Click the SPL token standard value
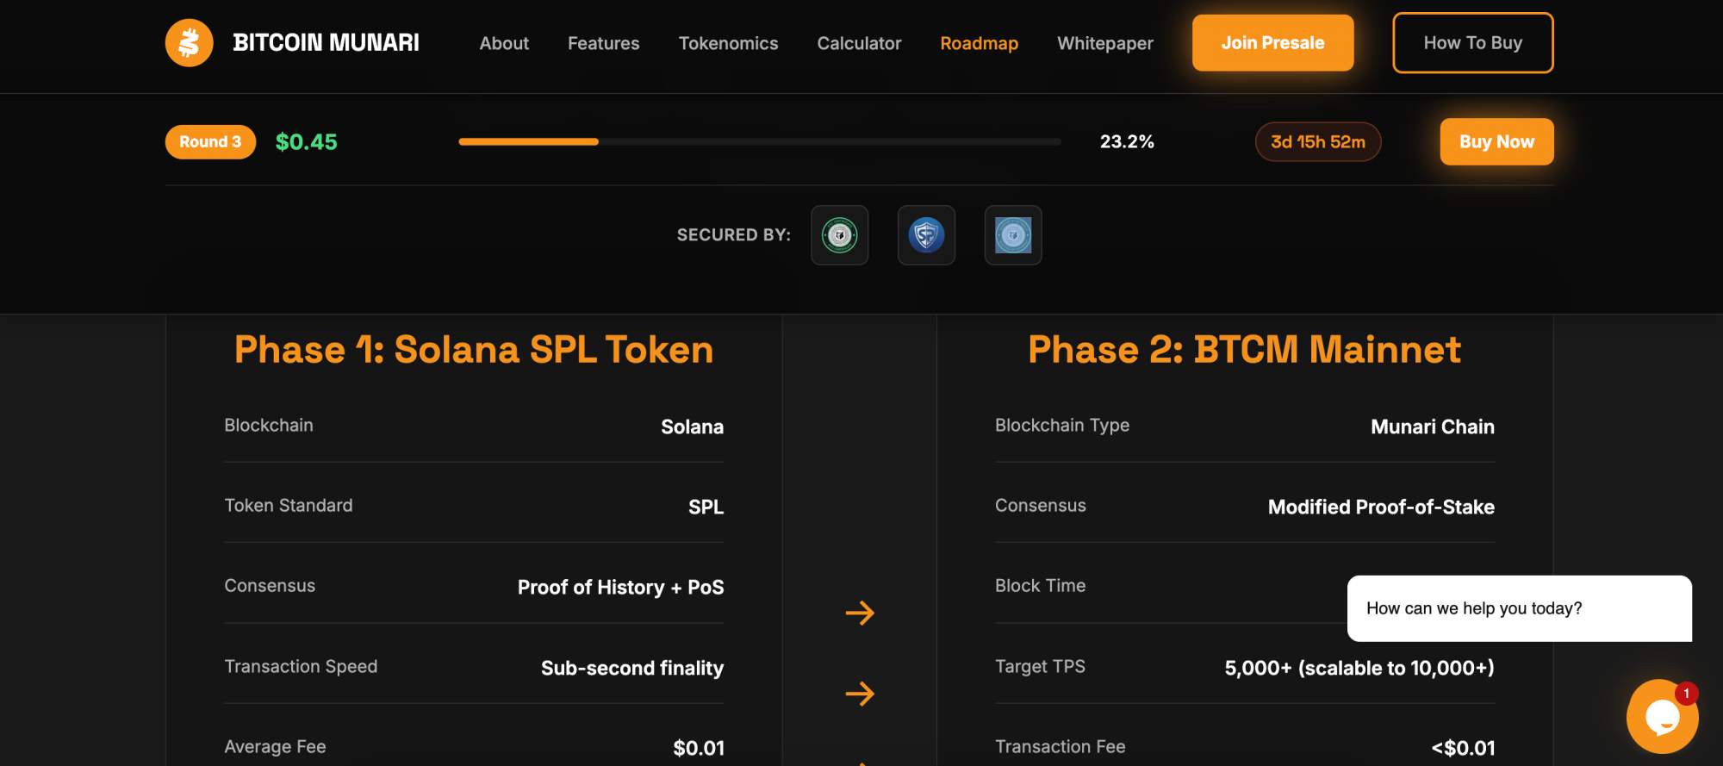The image size is (1723, 766). [706, 507]
